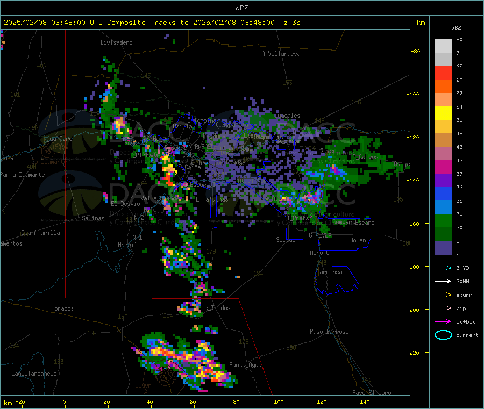Click the '48' value on the color scale
The image size is (484, 409).
(x=459, y=134)
